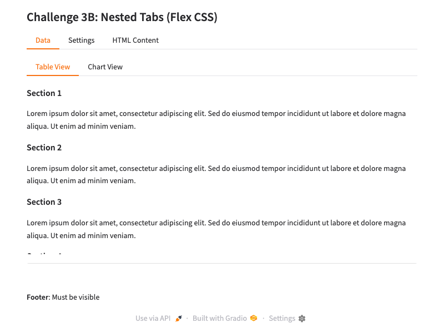Follow the Built with Gradio link

(x=219, y=319)
